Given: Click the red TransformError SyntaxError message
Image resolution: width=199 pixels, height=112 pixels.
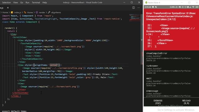Looking at the screenshot, I should 171,16.
